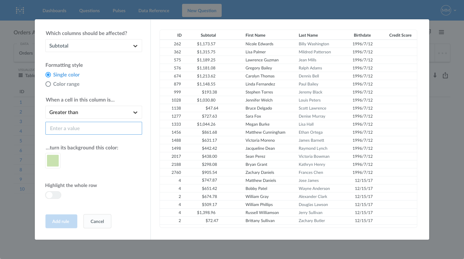Open the Greater than condition dropdown
Screen dimensions: 464x259
click(94, 112)
